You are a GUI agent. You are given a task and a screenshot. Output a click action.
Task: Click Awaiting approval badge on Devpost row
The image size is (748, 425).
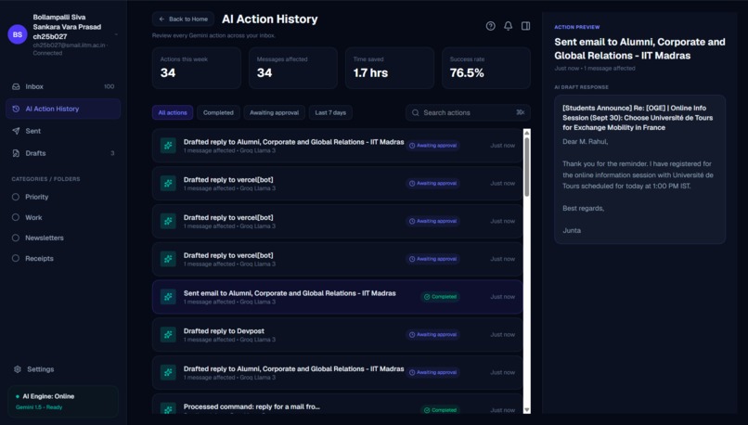[433, 334]
